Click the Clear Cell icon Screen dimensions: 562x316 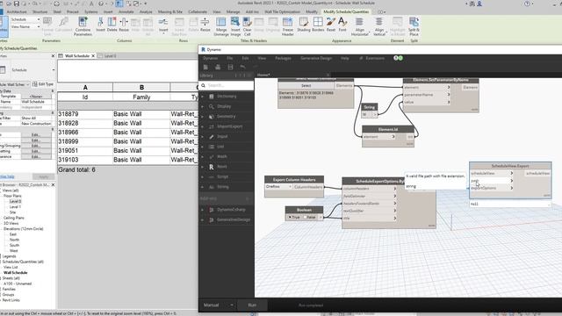[248, 26]
